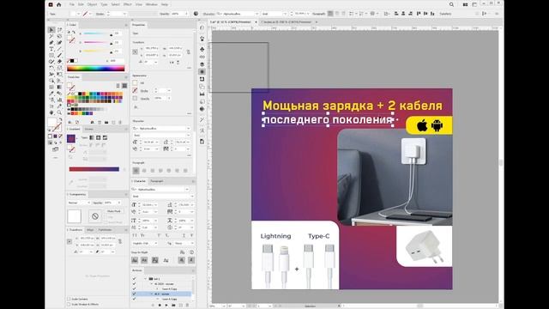Select the Scale tool
549x309 pixels.
pyautogui.click(x=59, y=68)
